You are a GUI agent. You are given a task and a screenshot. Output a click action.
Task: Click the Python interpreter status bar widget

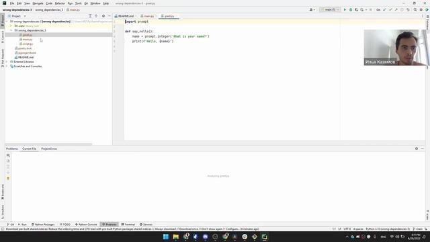[x=388, y=229]
